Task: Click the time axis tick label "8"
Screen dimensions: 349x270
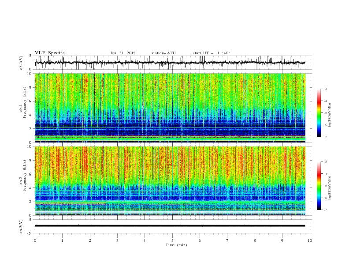Action: [255, 240]
